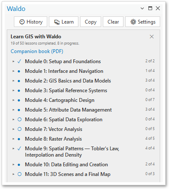Open the Waldo pane options dropdown arrow
This screenshot has width=169, height=189.
(142, 8)
